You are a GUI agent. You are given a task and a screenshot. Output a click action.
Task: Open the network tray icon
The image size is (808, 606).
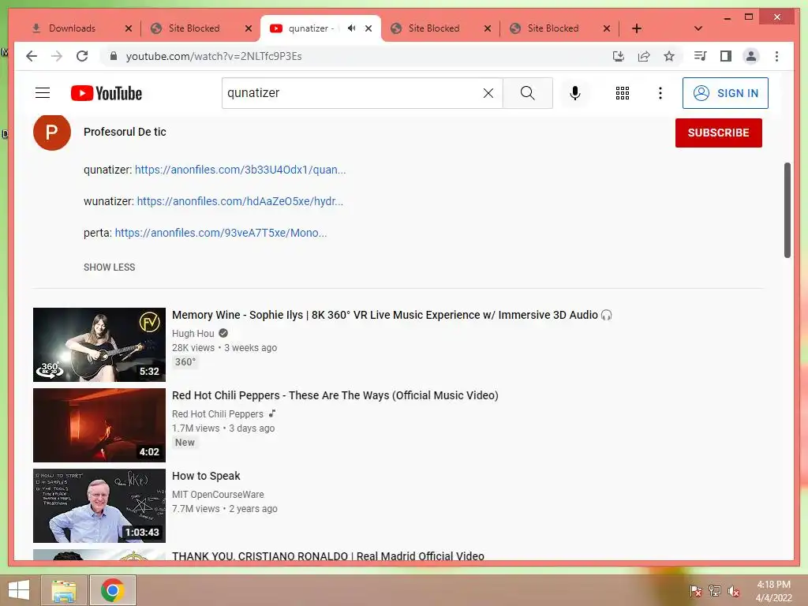tap(715, 590)
